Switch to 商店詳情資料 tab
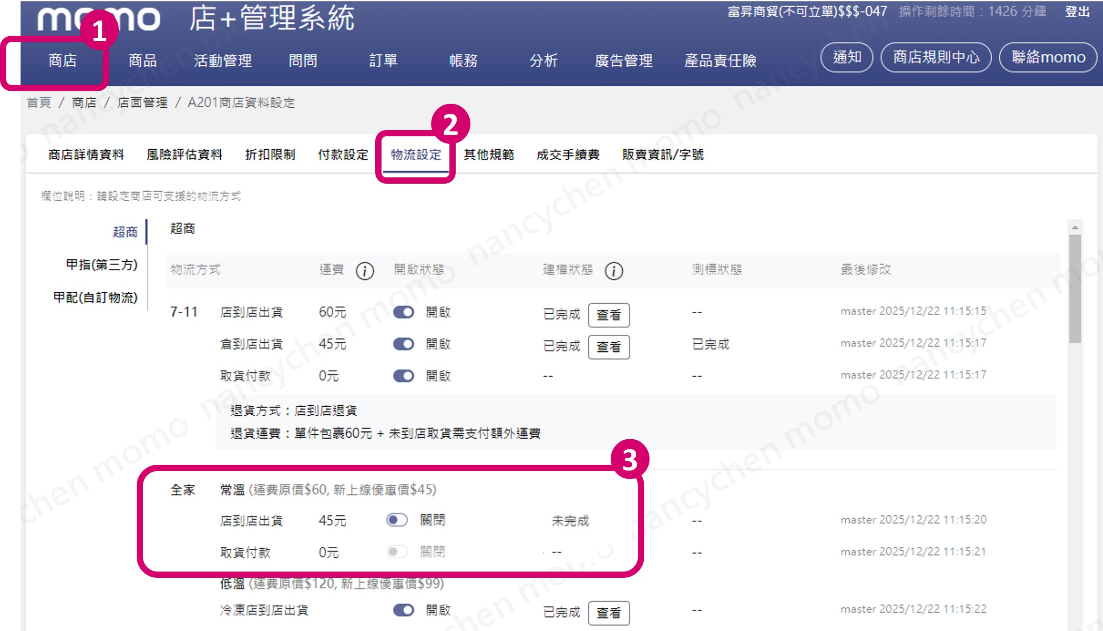Screen dimensions: 1103x631 86,155
